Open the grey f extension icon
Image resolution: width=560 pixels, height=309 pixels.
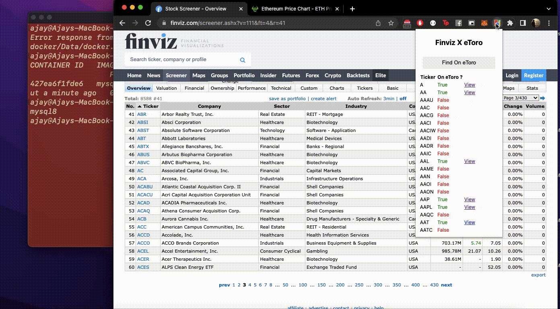click(x=459, y=23)
